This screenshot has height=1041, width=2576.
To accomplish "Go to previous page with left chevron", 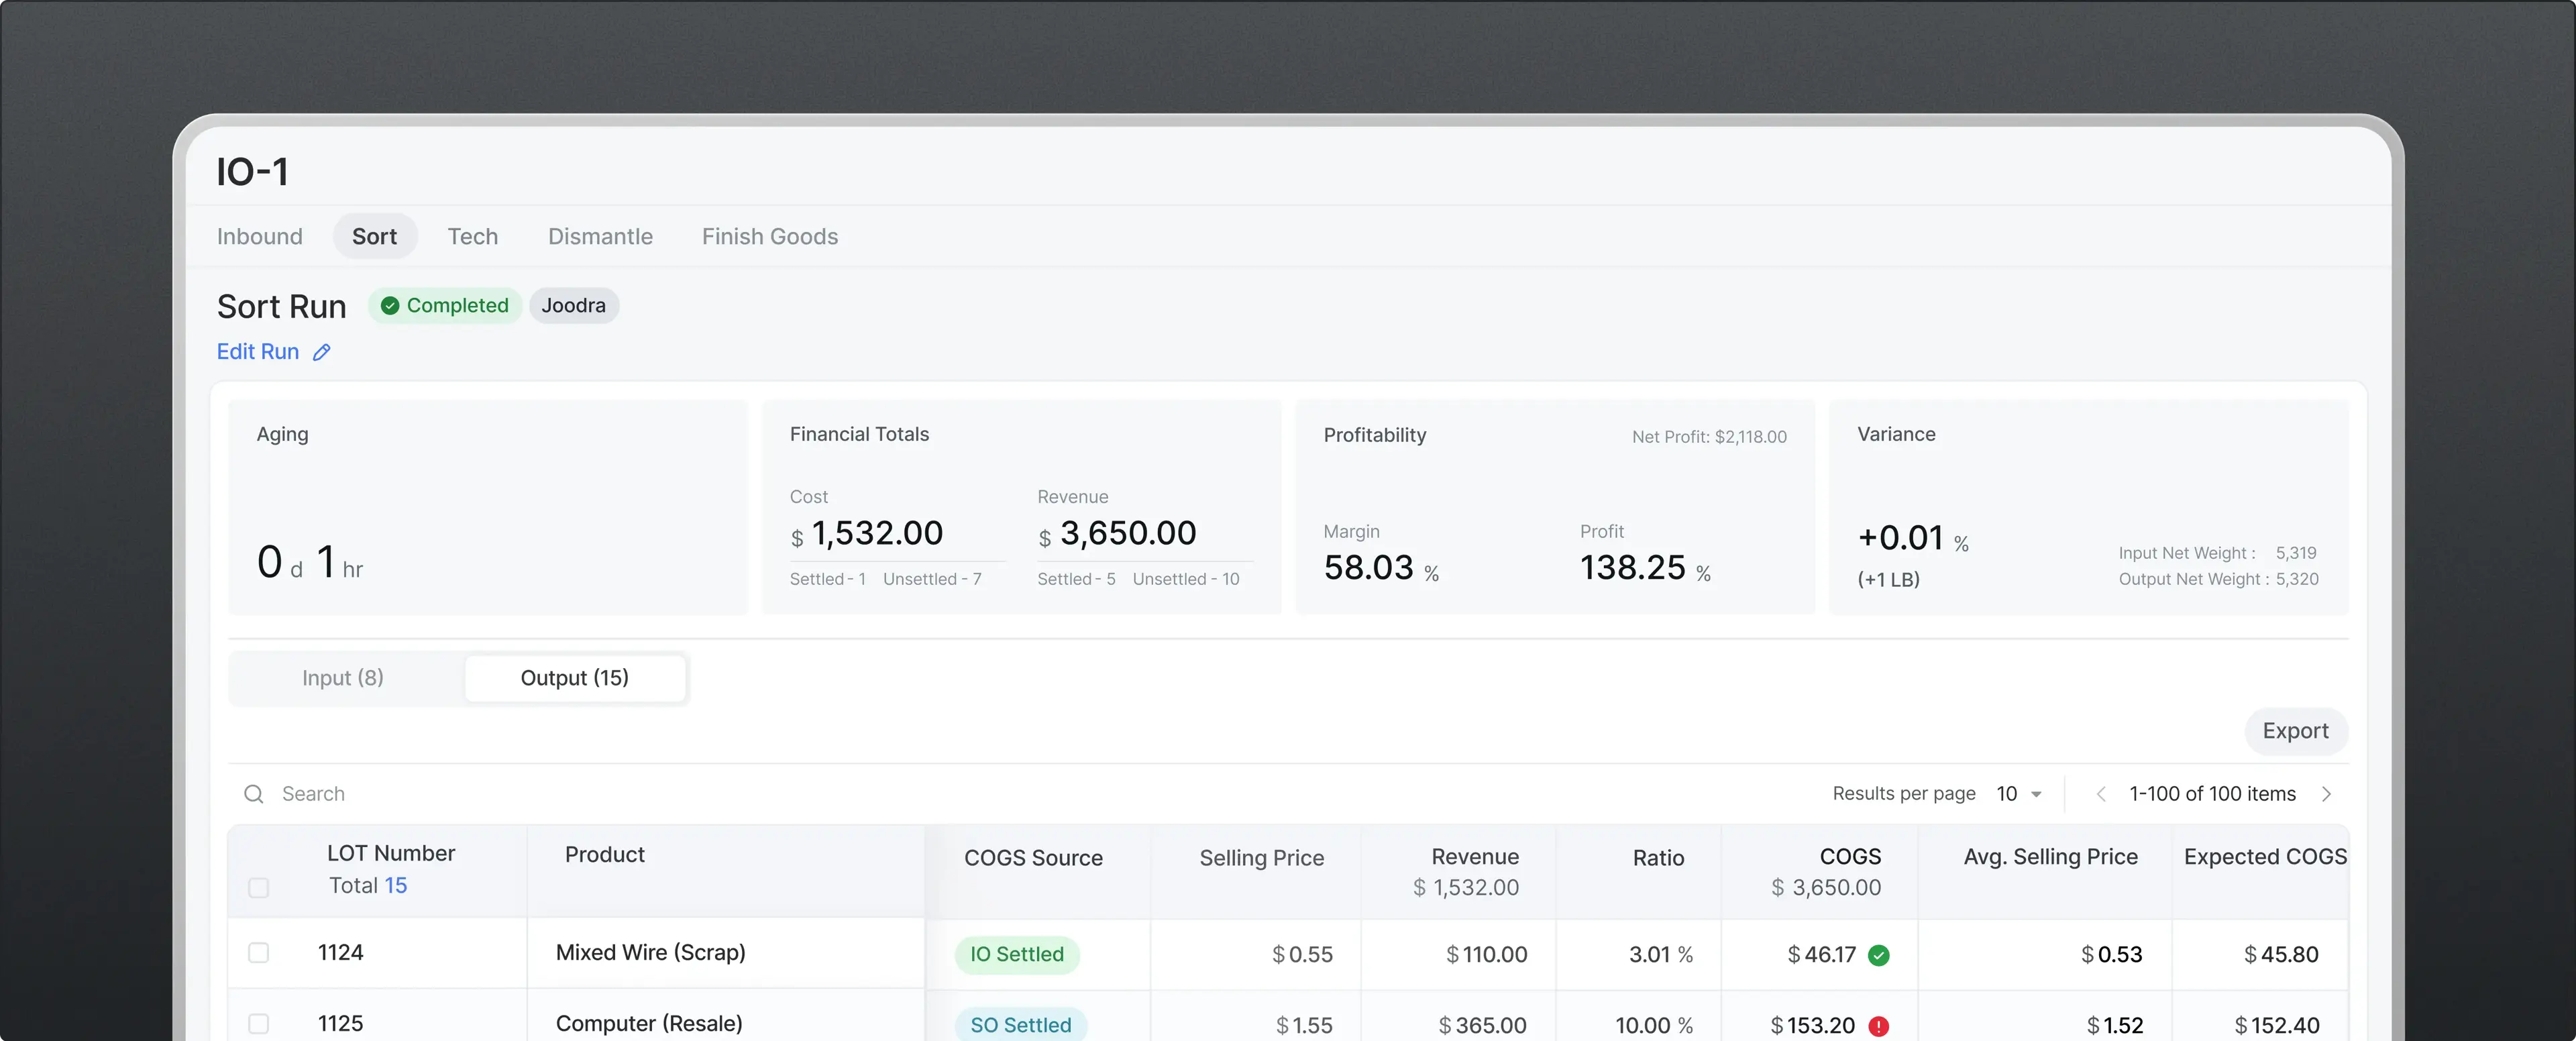I will pos(2101,794).
